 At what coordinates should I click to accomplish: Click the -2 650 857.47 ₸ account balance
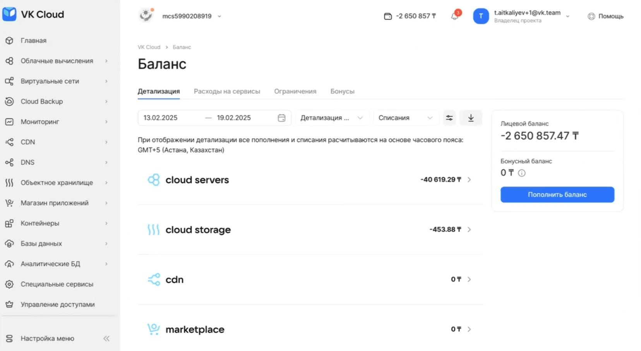(540, 136)
